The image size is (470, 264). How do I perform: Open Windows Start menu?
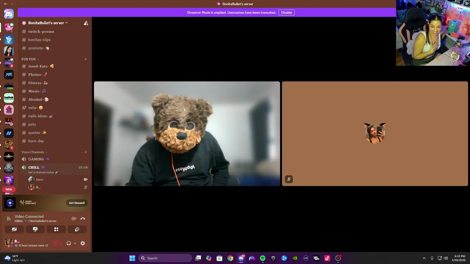point(132,258)
